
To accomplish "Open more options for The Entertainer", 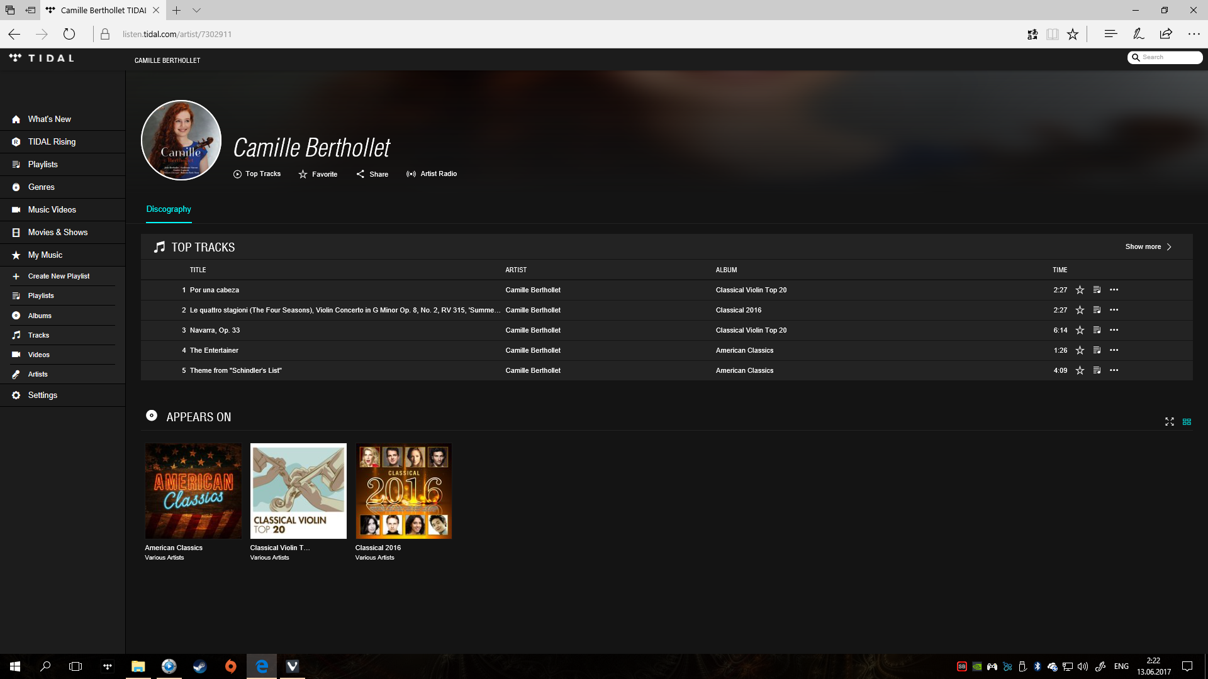I will click(1114, 350).
